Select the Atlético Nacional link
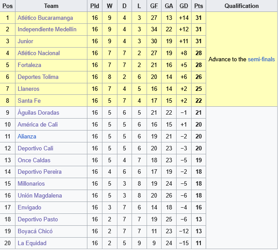 click(38, 53)
